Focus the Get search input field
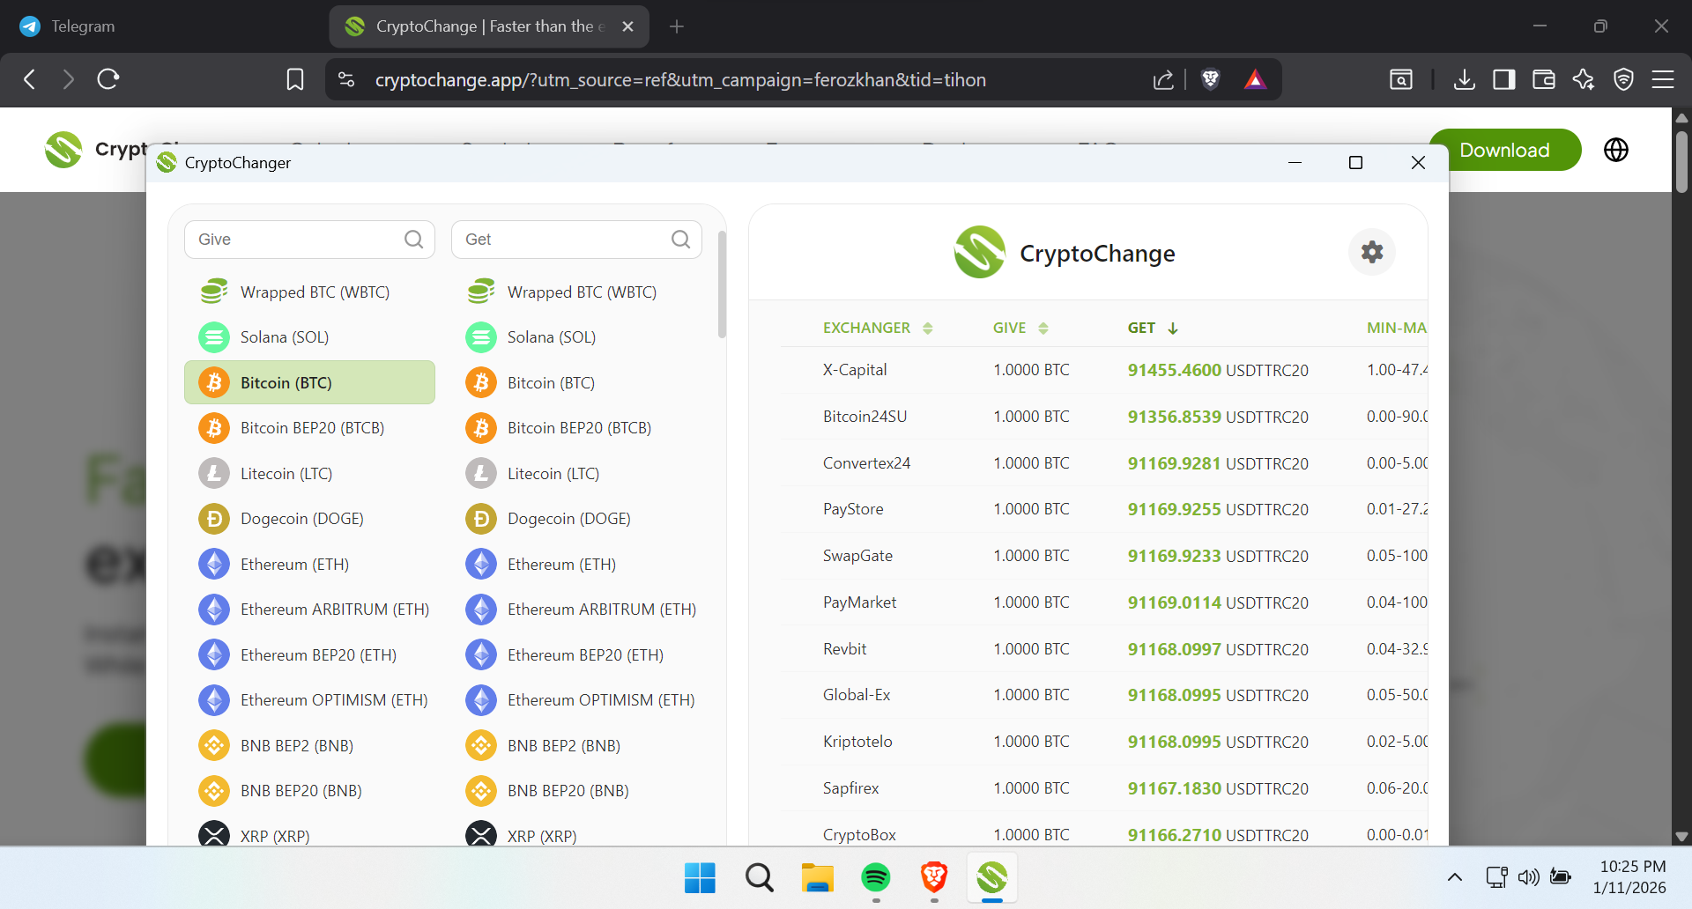The height and width of the screenshot is (909, 1692). [x=576, y=240]
